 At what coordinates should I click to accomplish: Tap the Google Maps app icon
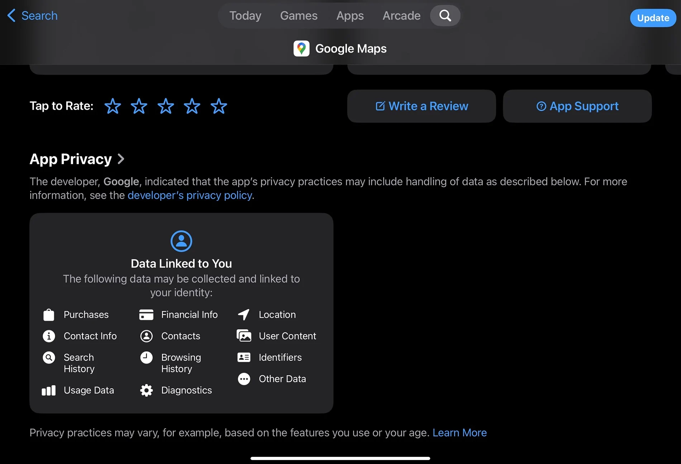pos(301,48)
